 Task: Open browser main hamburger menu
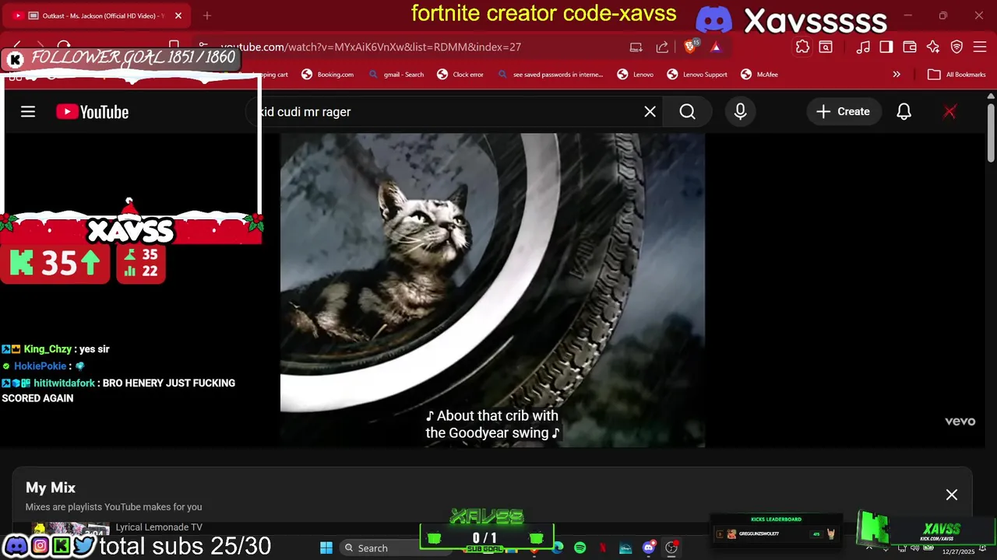[980, 47]
